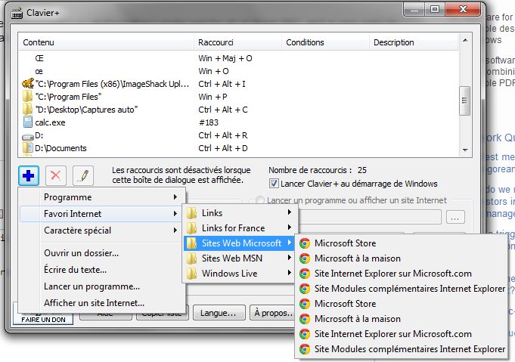Screen dimensions: 515x362
Task: Select the Œ row with Win + Maj + O
Action: 238,58
